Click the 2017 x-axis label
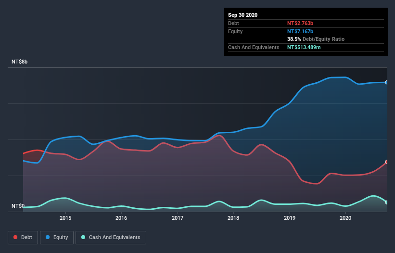 pos(178,218)
